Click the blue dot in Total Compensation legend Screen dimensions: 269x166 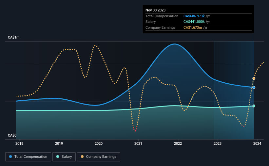point(10,157)
